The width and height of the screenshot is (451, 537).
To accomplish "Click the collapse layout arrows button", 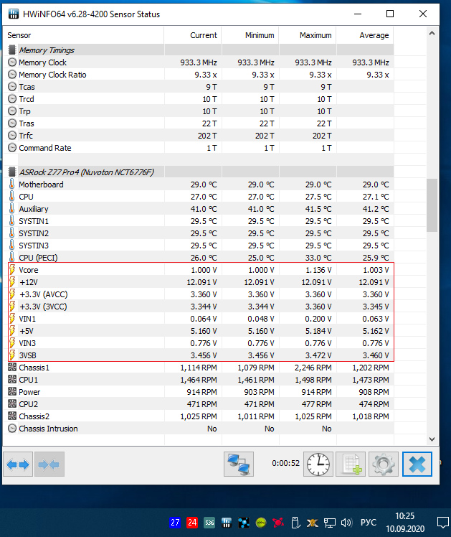I will (x=49, y=464).
